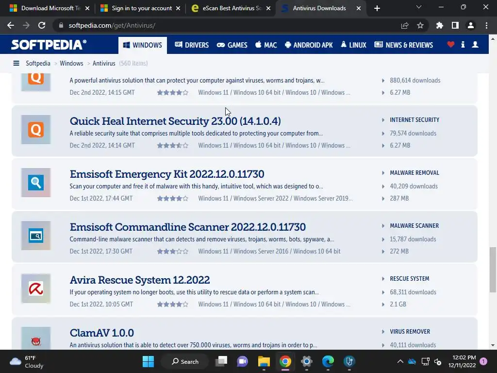
Task: Click taskbar Search box
Action: (x=185, y=361)
